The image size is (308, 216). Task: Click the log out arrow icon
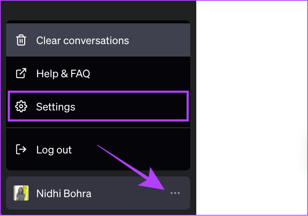coord(21,150)
